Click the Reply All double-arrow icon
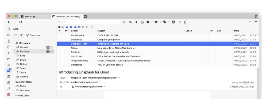This screenshot has height=99, width=262. 130,22
